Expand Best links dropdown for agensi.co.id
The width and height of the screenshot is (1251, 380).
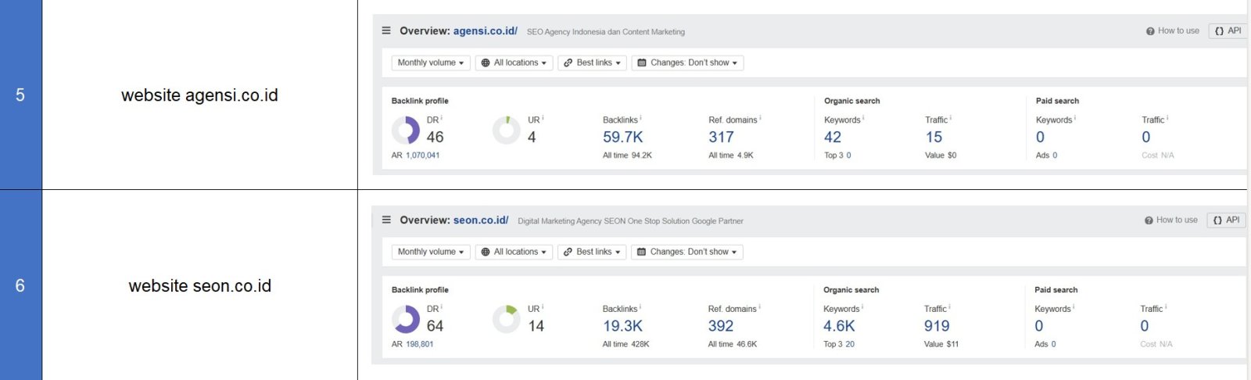coord(592,63)
